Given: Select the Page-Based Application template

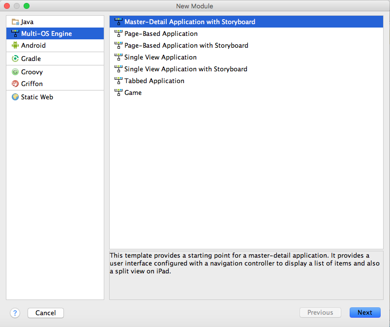Looking at the screenshot, I should coord(246,33).
